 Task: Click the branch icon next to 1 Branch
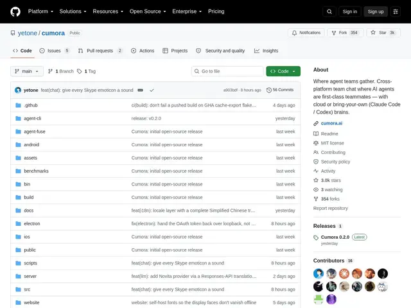coord(50,71)
